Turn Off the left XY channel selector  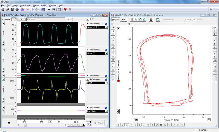click(x=113, y=28)
